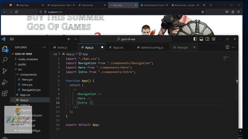
Task: Open package-lock.json in the explorer
Action: click(x=30, y=115)
